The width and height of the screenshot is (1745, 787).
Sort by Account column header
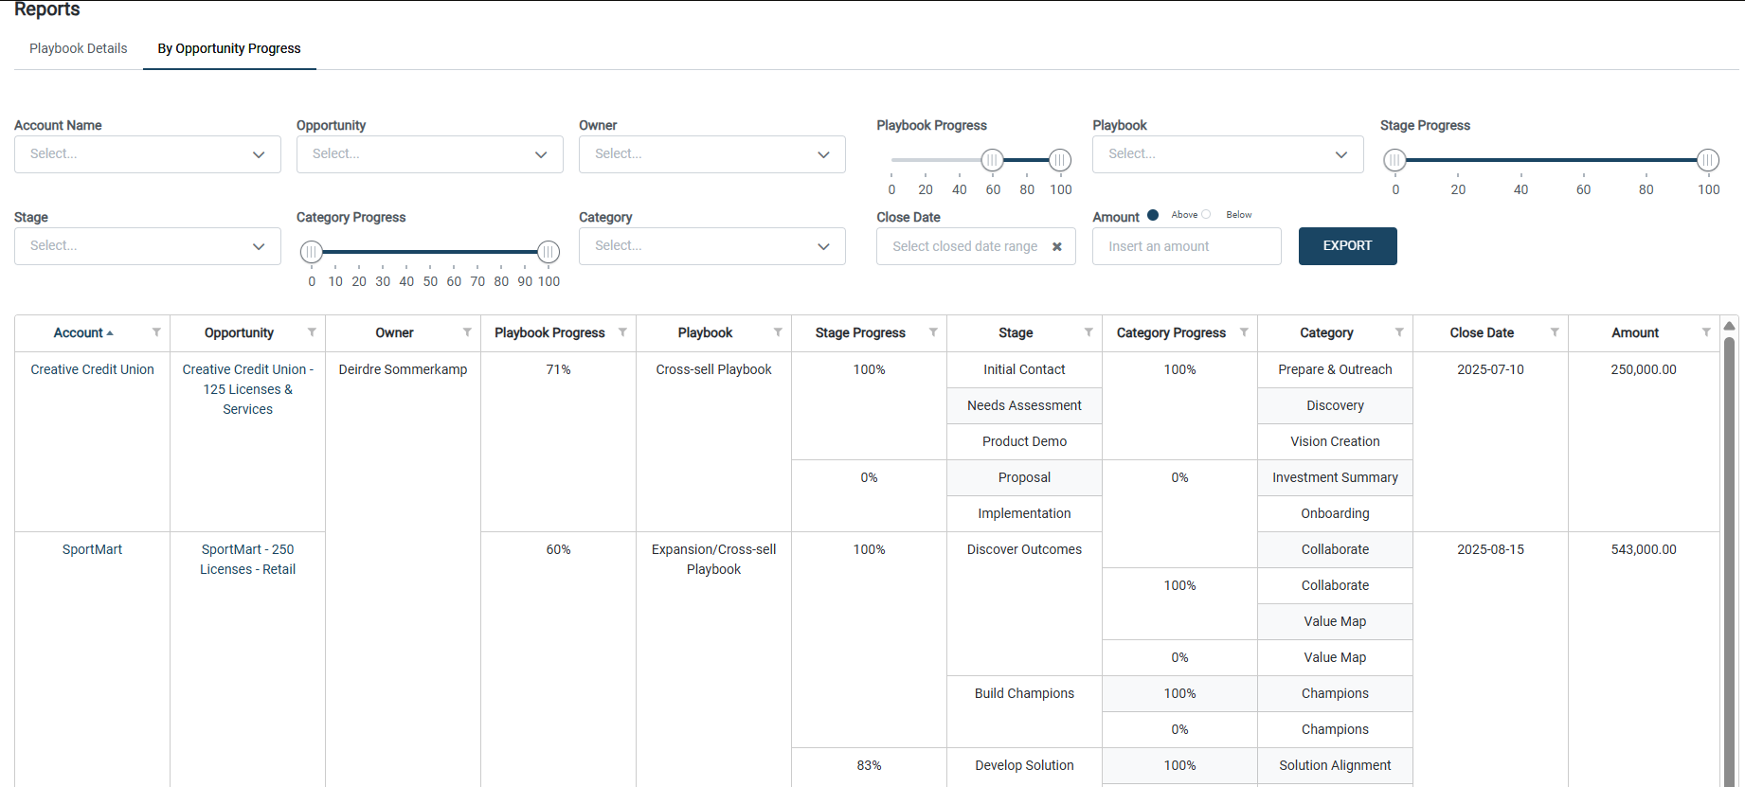click(x=79, y=332)
